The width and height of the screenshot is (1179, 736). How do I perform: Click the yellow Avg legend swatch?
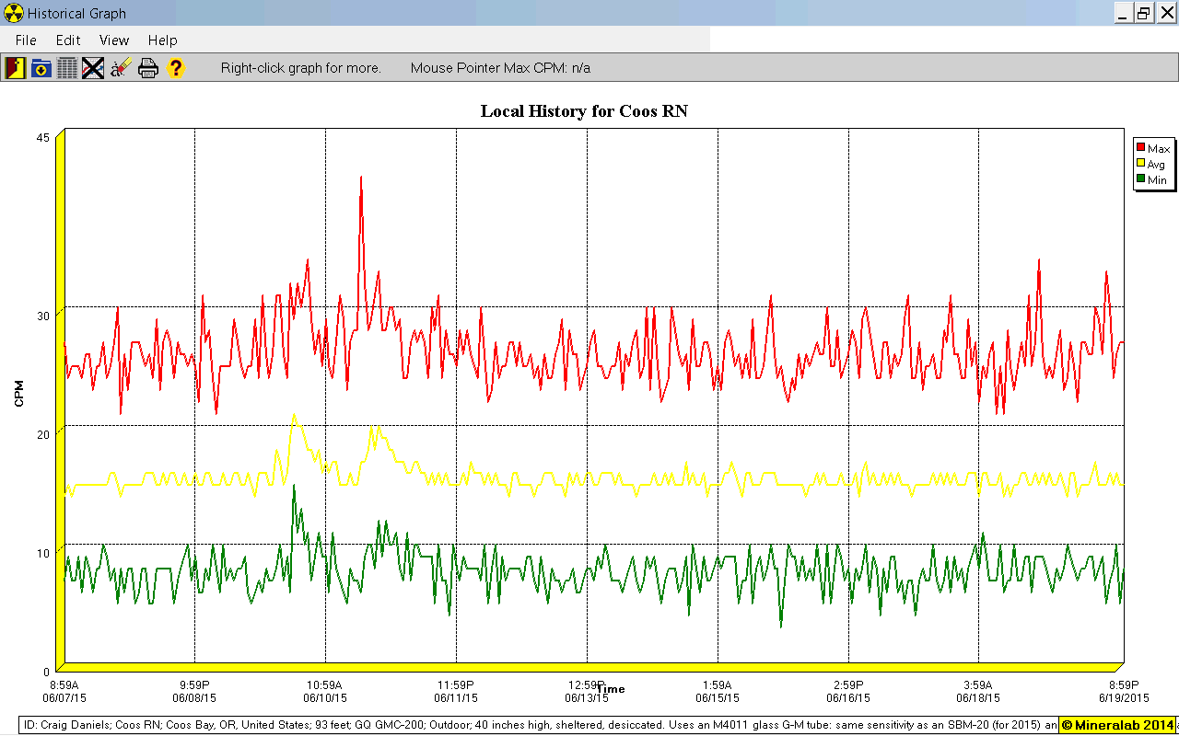pos(1140,164)
